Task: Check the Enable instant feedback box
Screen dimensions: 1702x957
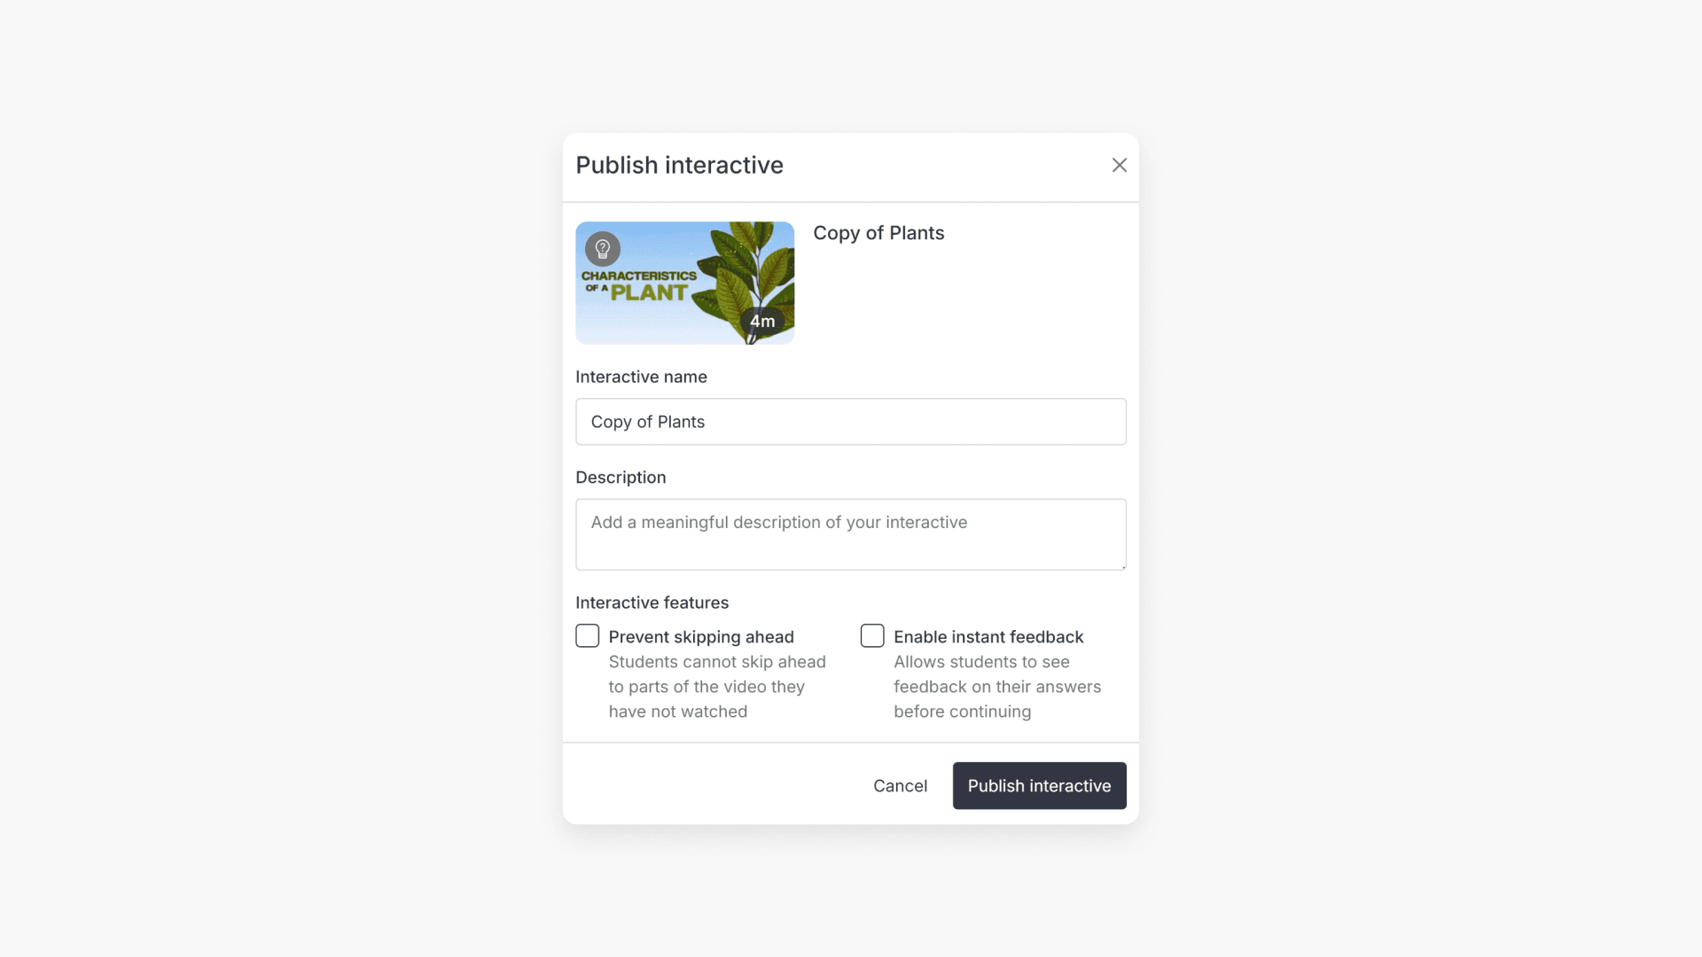Action: click(872, 635)
